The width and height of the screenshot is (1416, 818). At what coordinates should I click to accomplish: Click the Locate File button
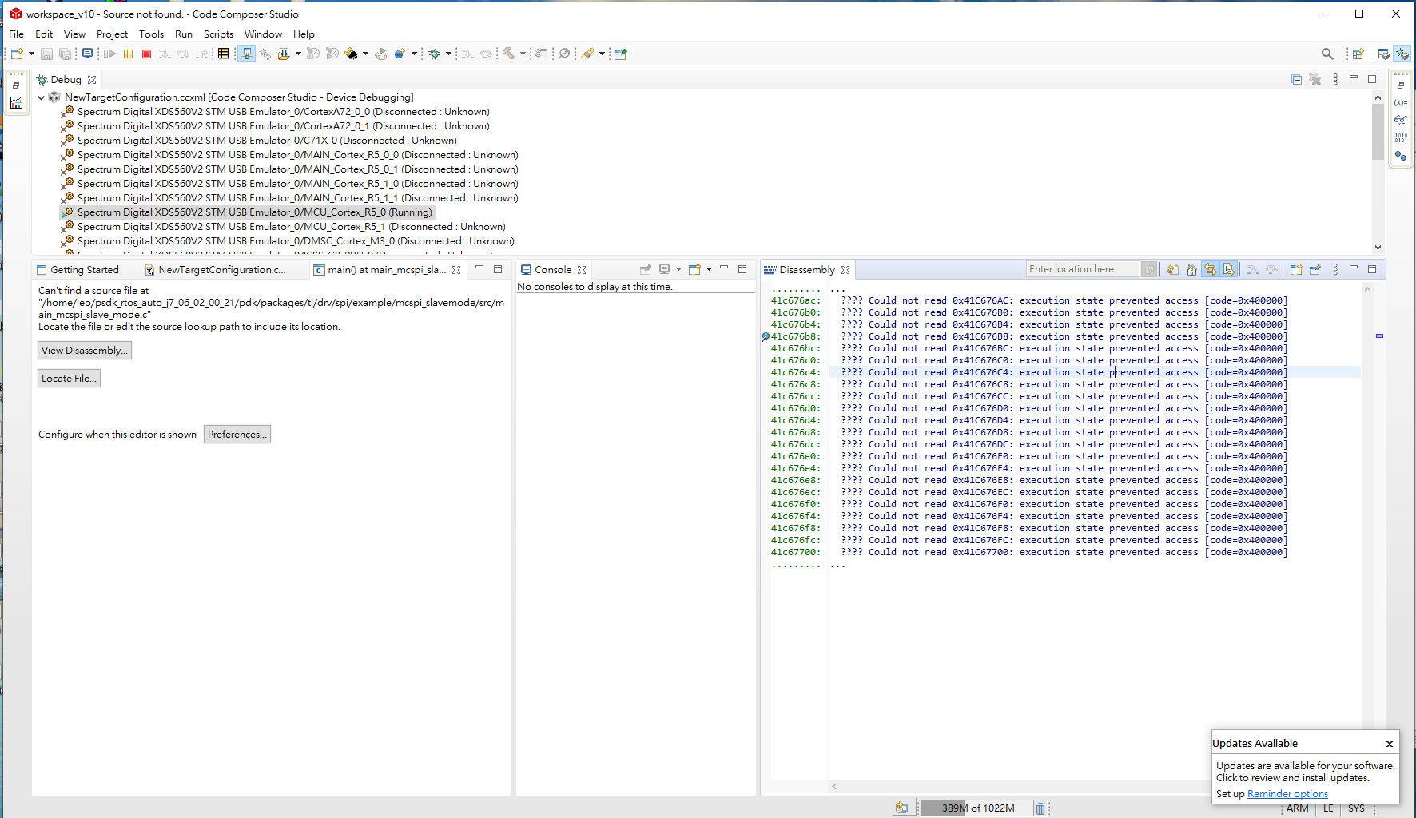[x=69, y=378]
